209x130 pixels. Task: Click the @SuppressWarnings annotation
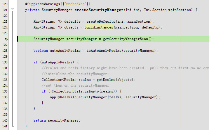(x=43, y=4)
